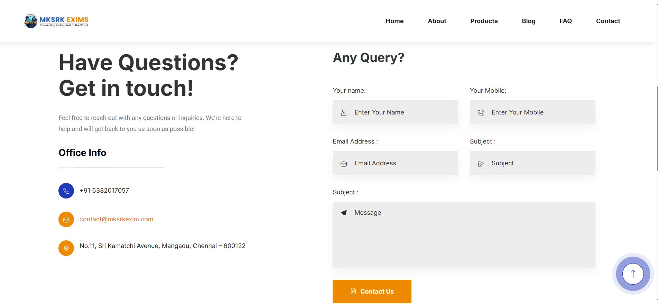Click the phone icon in mobile field
The height and width of the screenshot is (304, 658).
(x=481, y=113)
